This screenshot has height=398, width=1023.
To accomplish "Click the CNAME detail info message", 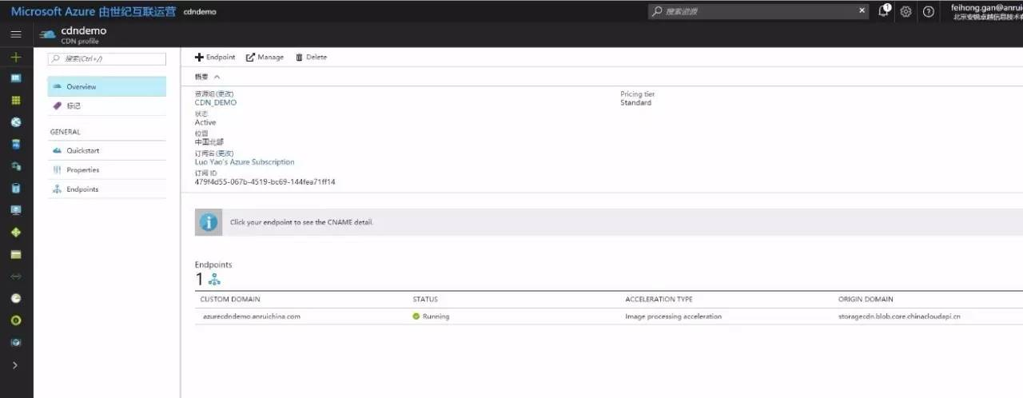I will point(301,222).
